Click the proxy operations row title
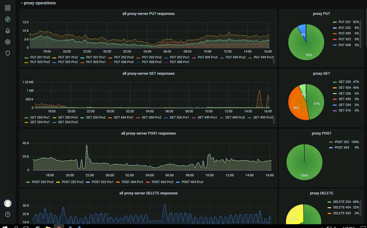The image size is (367, 228). [40, 3]
